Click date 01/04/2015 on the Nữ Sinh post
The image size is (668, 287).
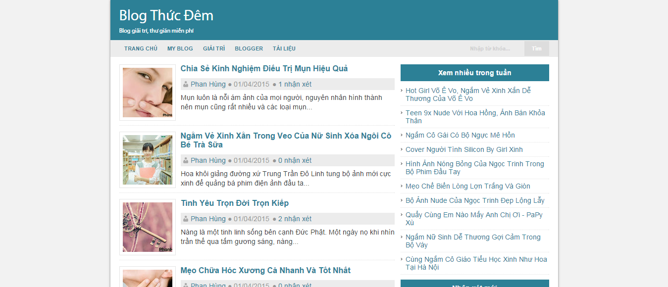pyautogui.click(x=252, y=160)
